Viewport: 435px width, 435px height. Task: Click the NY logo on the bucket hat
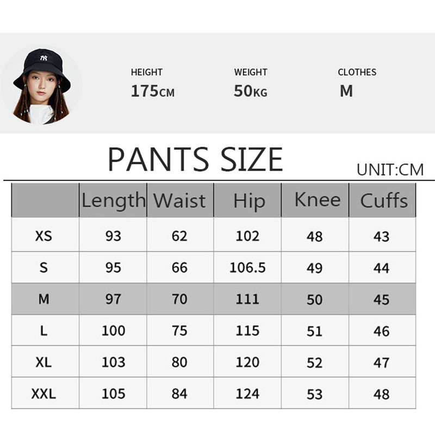43,58
